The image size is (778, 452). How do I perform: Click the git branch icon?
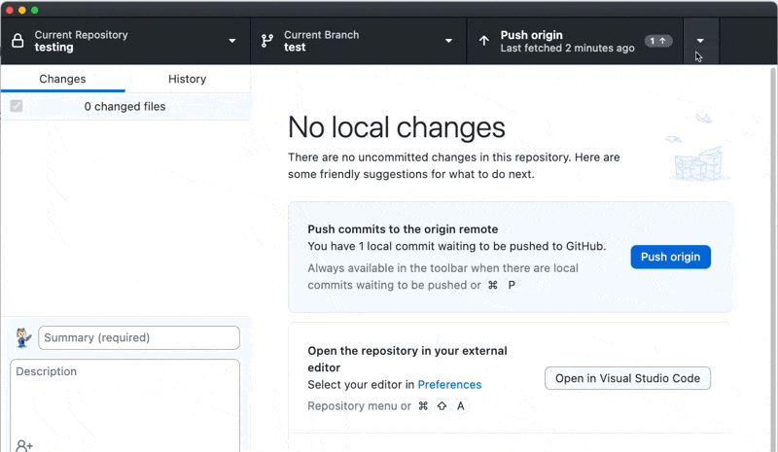266,41
